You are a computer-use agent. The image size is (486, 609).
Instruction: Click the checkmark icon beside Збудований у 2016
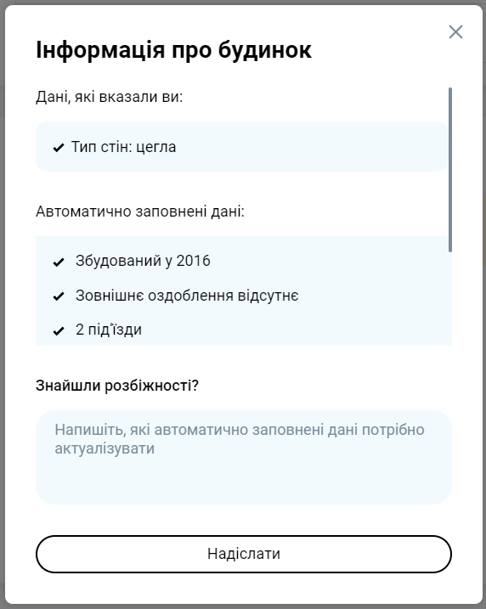(59, 262)
